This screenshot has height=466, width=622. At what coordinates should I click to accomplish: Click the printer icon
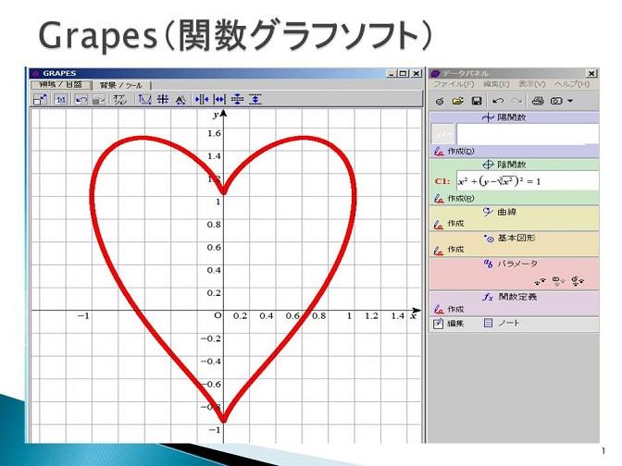tap(538, 101)
